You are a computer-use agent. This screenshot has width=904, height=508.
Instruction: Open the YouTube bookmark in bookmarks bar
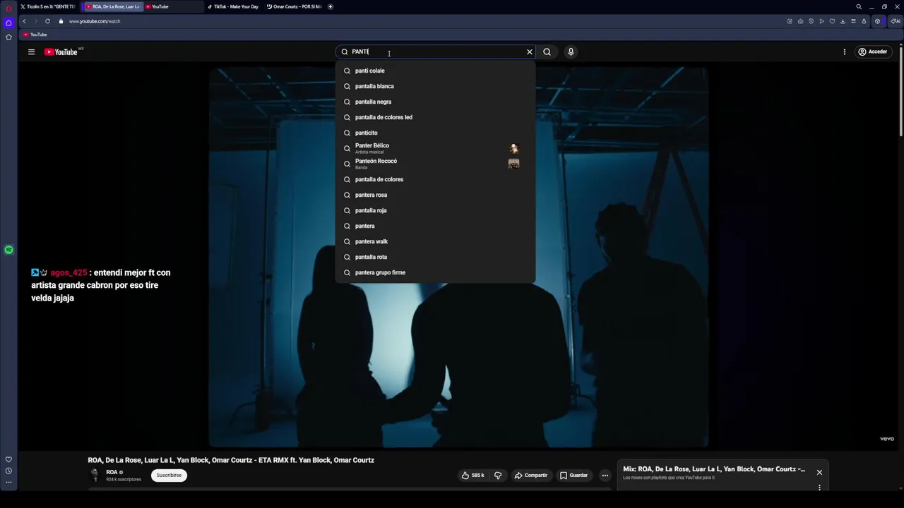(35, 35)
